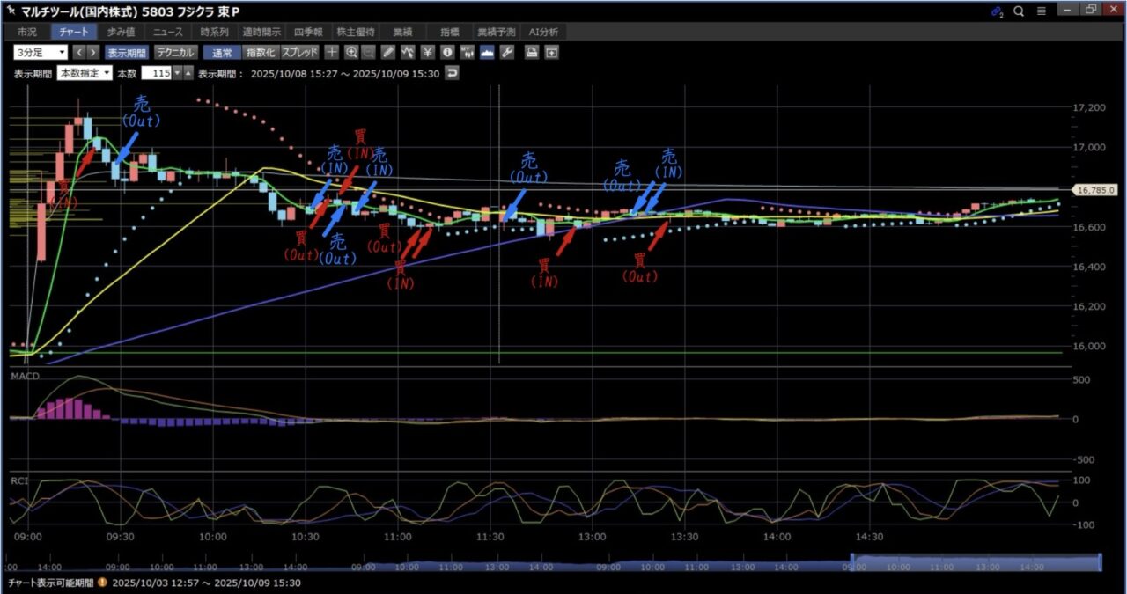Open the info (i) icon
The width and height of the screenshot is (1127, 594).
click(x=447, y=52)
